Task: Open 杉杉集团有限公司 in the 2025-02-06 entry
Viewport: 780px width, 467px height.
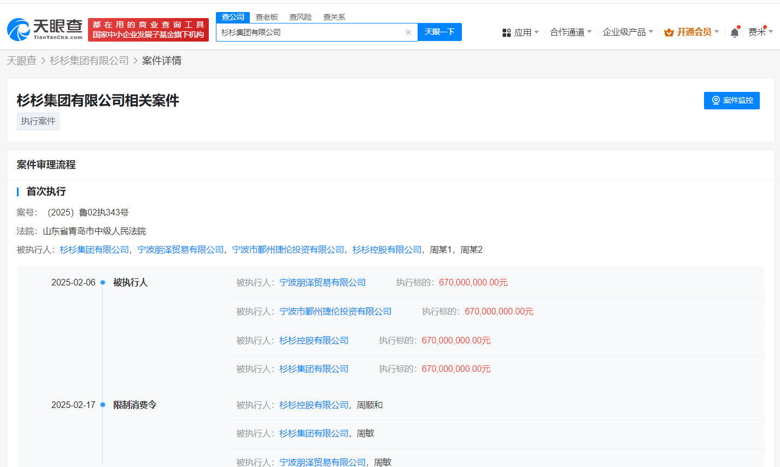Action: coord(314,369)
